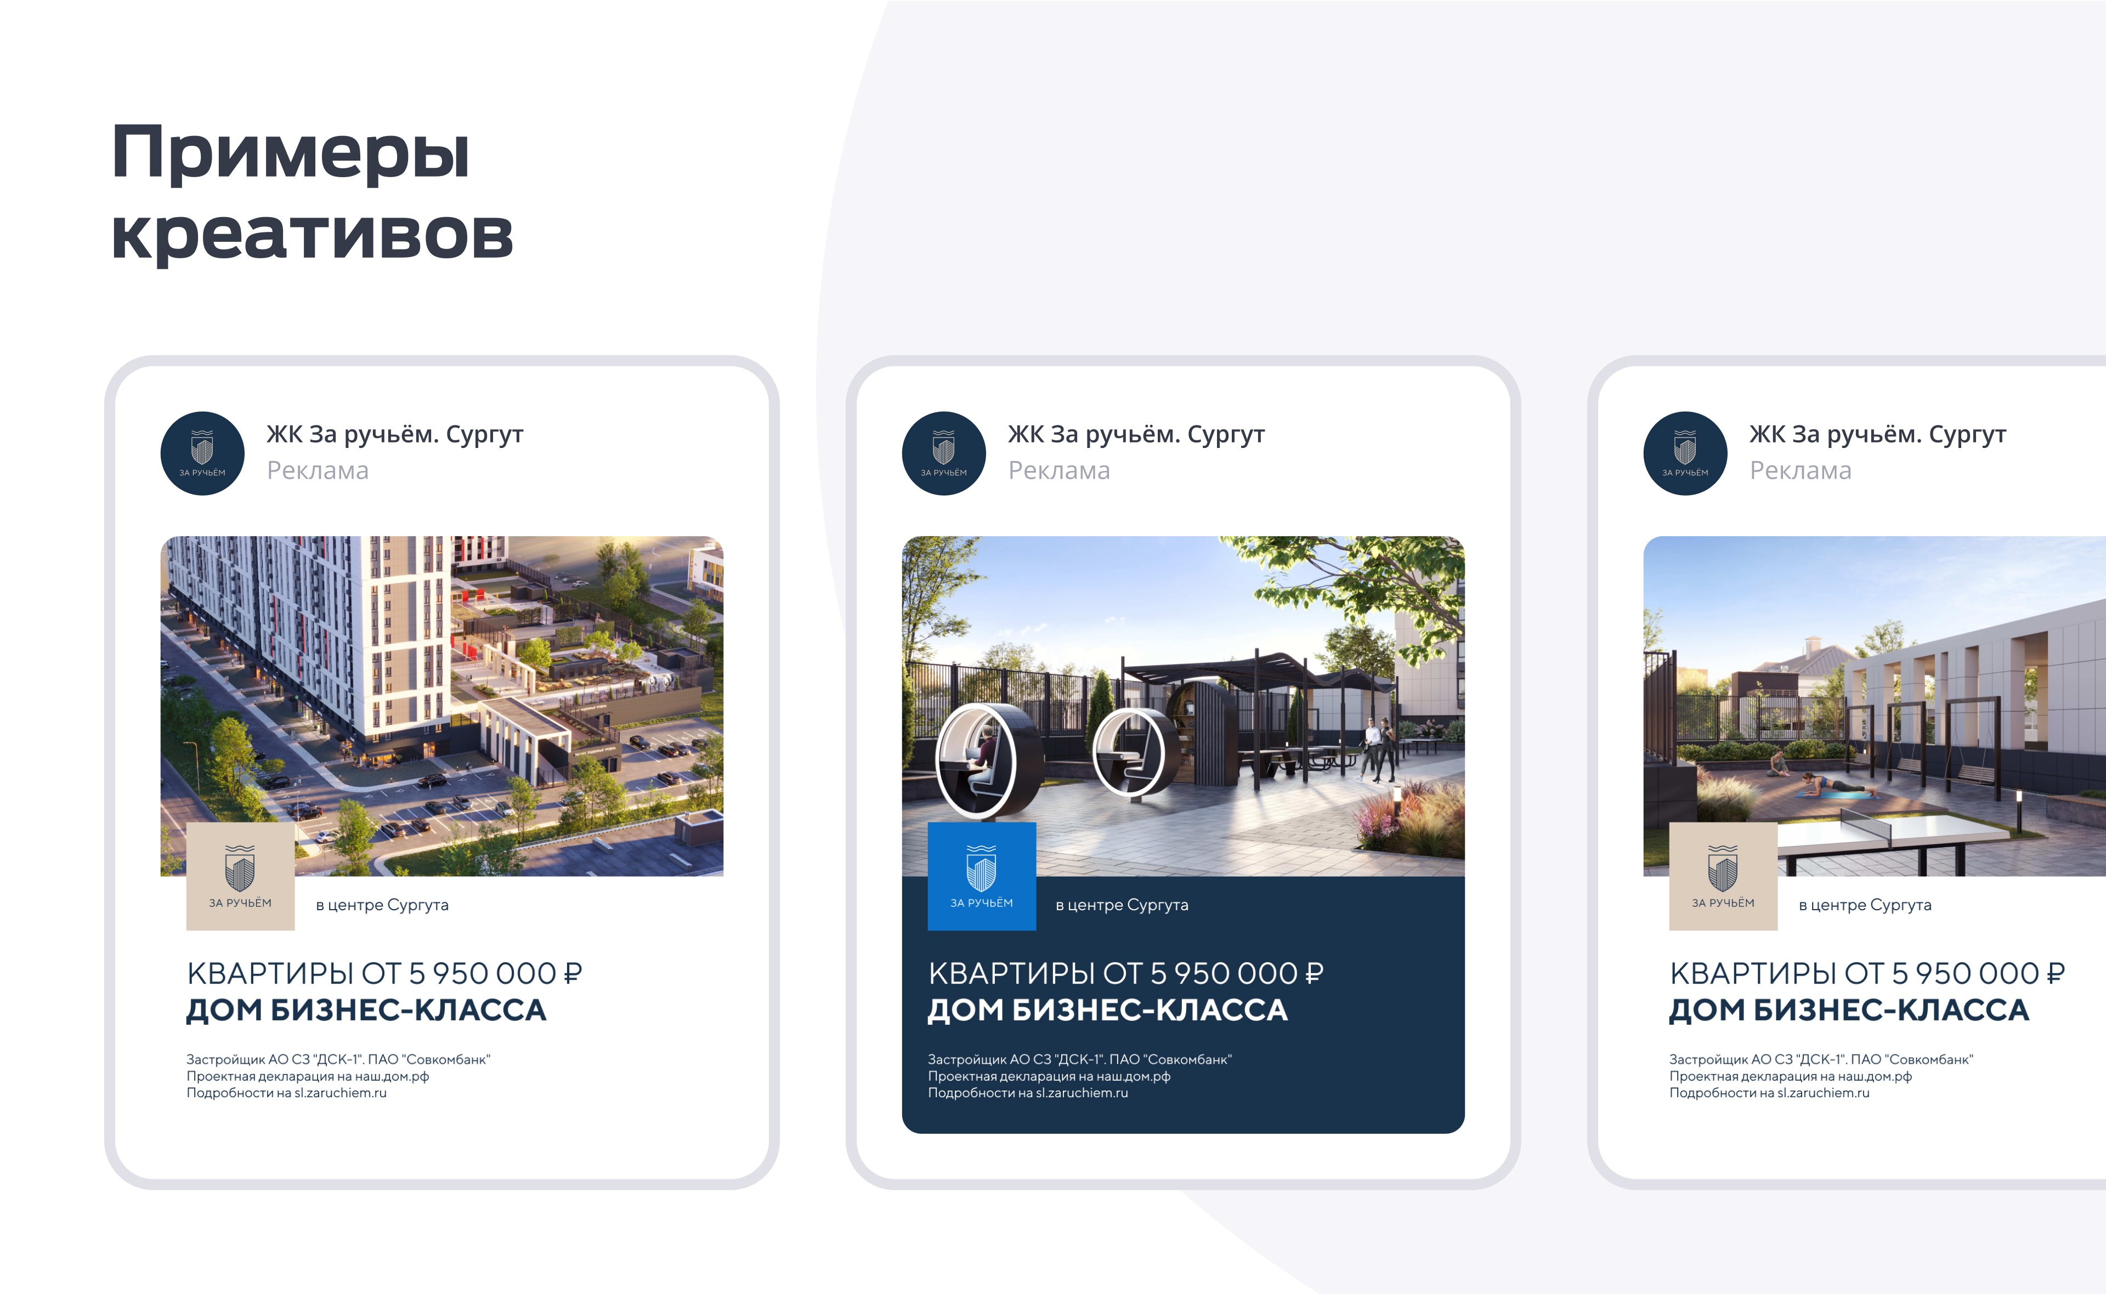Click the Реклама label on first card
This screenshot has width=2106, height=1294.
318,470
